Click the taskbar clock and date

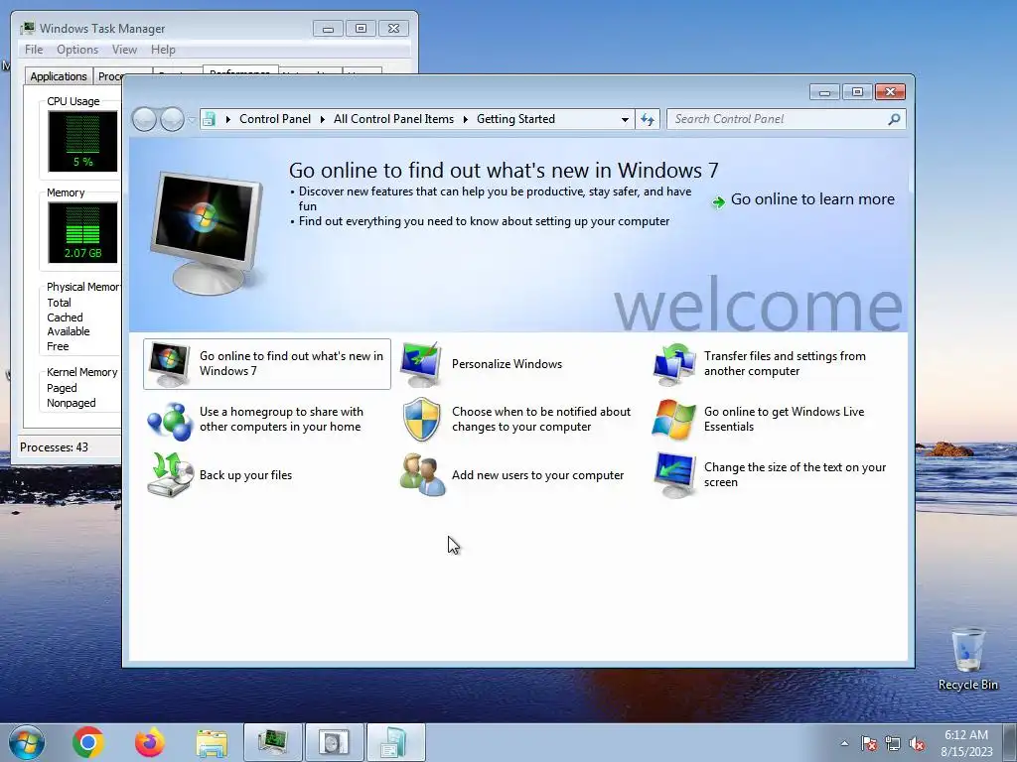coord(966,743)
